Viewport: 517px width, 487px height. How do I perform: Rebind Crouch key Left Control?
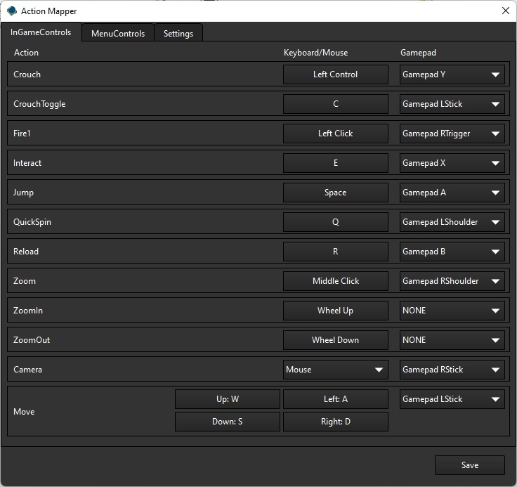click(335, 74)
